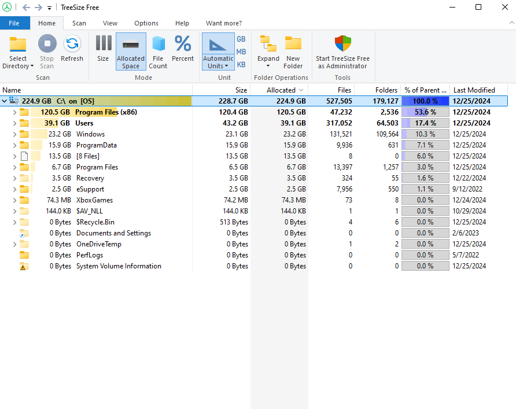Click the System Volume Information warning icon
Image resolution: width=516 pixels, height=409 pixels.
tap(24, 266)
